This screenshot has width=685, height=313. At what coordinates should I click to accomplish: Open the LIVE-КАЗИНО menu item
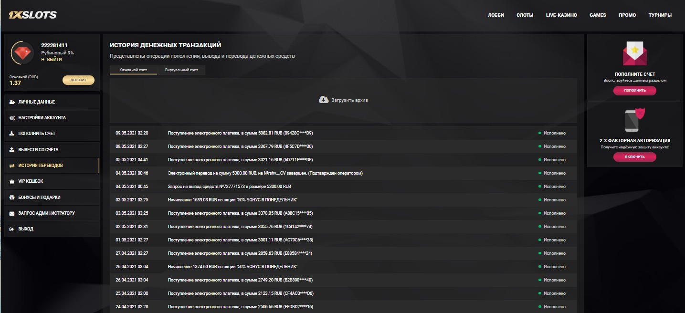pyautogui.click(x=561, y=15)
